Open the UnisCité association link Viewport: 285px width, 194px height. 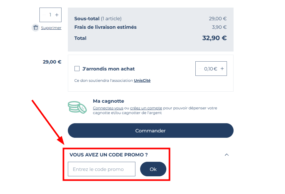142,81
